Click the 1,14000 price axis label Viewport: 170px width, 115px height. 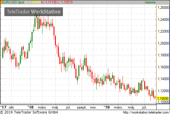(163, 79)
